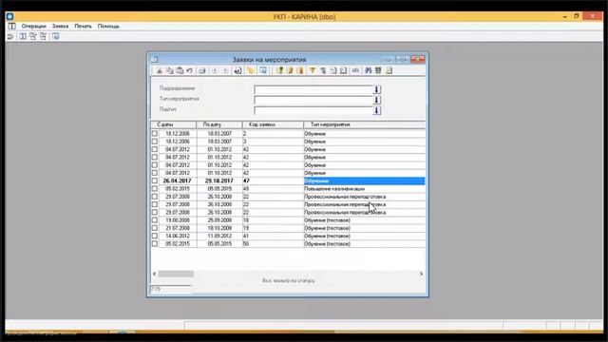Click the 'Обучение (тестовое)' cell in row 41
Screen dimensions: 608x342
tap(365, 236)
